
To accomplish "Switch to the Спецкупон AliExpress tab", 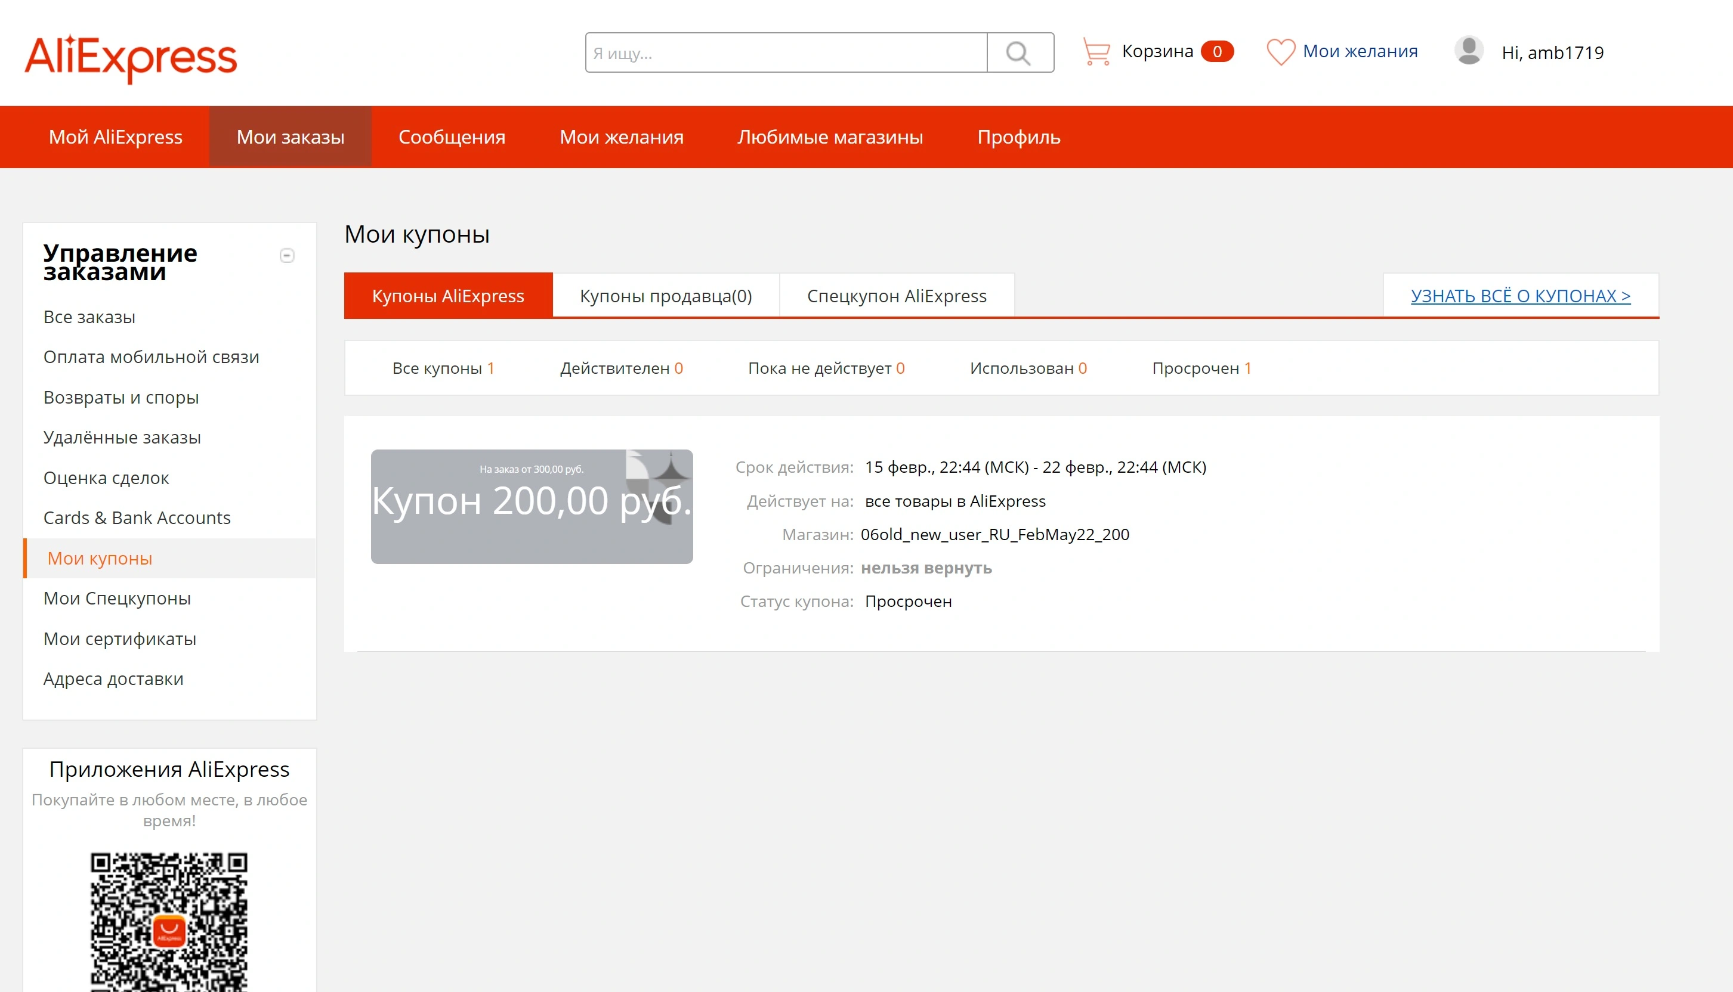I will coord(897,296).
